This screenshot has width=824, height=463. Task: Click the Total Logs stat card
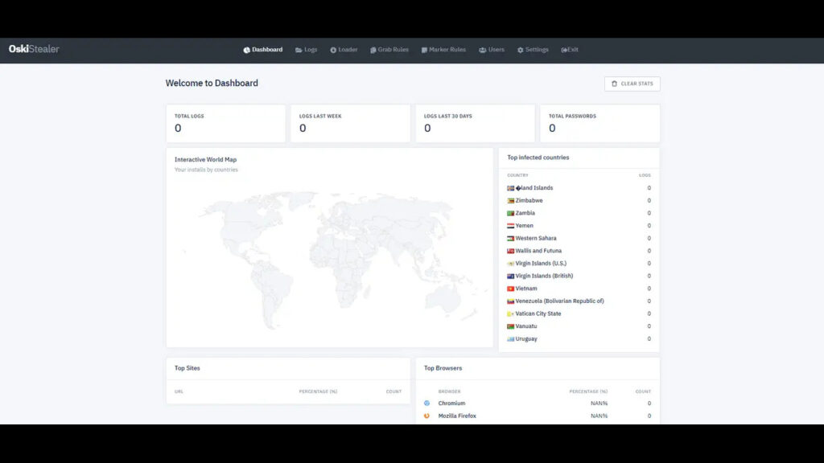click(226, 123)
